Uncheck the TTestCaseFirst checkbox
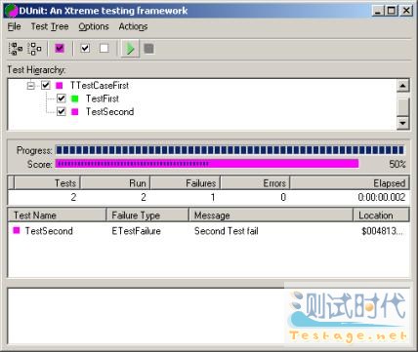This screenshot has width=418, height=352. pos(46,86)
